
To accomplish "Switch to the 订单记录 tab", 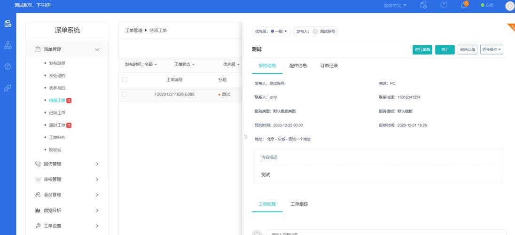I will [x=329, y=65].
